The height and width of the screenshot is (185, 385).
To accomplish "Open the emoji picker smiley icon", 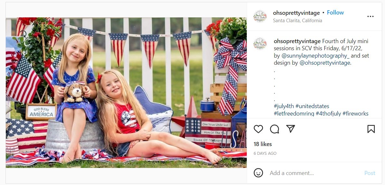I will point(258,173).
